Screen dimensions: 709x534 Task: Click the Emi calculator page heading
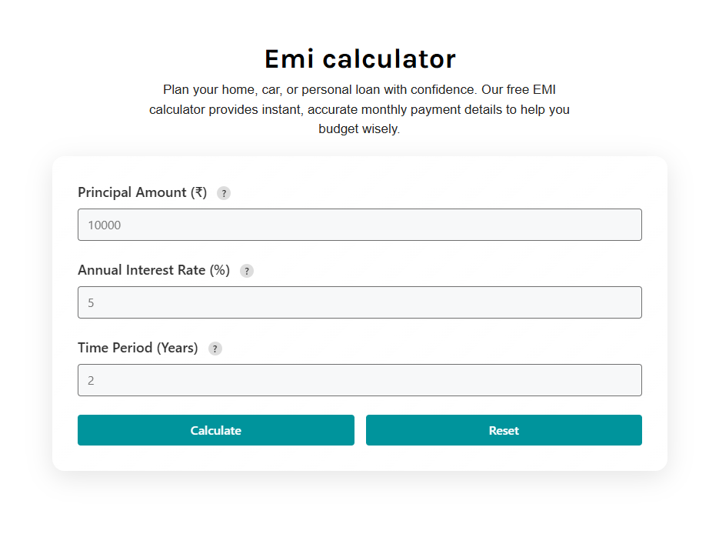360,58
